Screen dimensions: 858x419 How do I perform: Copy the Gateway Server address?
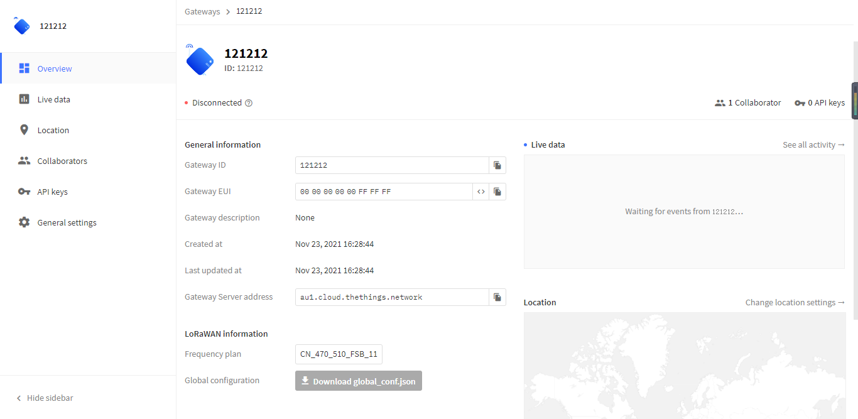[497, 297]
